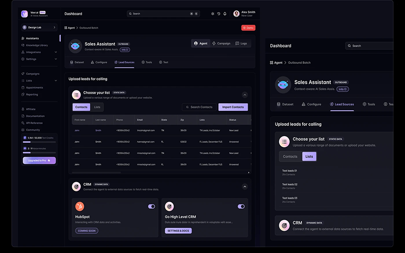Image resolution: width=405 pixels, height=253 pixels.
Task: Expand the Lists submenu in sidebar
Action: tap(56, 80)
